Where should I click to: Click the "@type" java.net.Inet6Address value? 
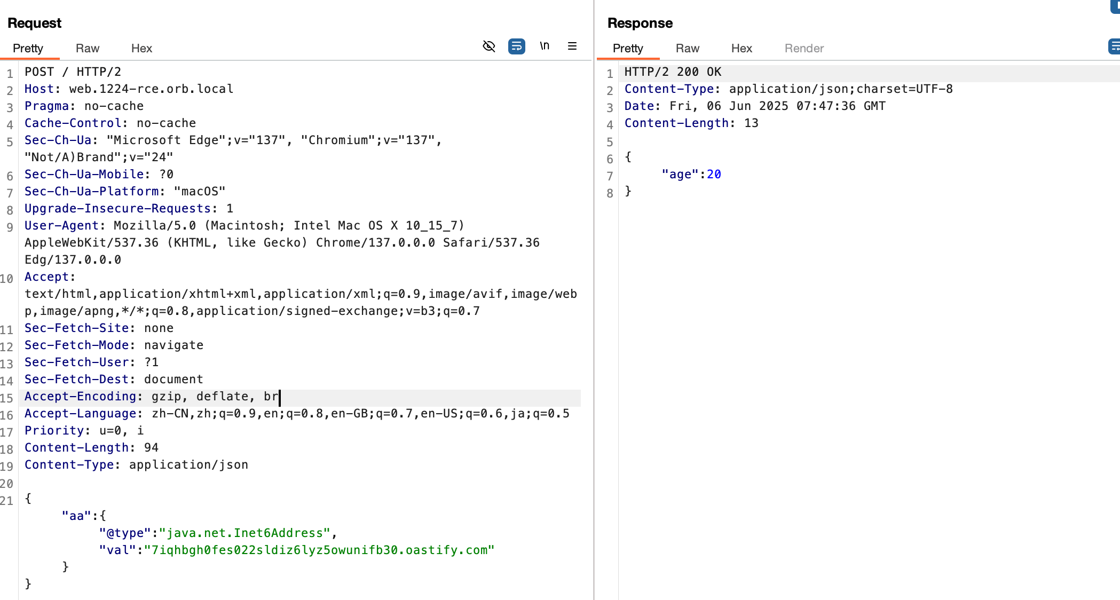(x=244, y=533)
